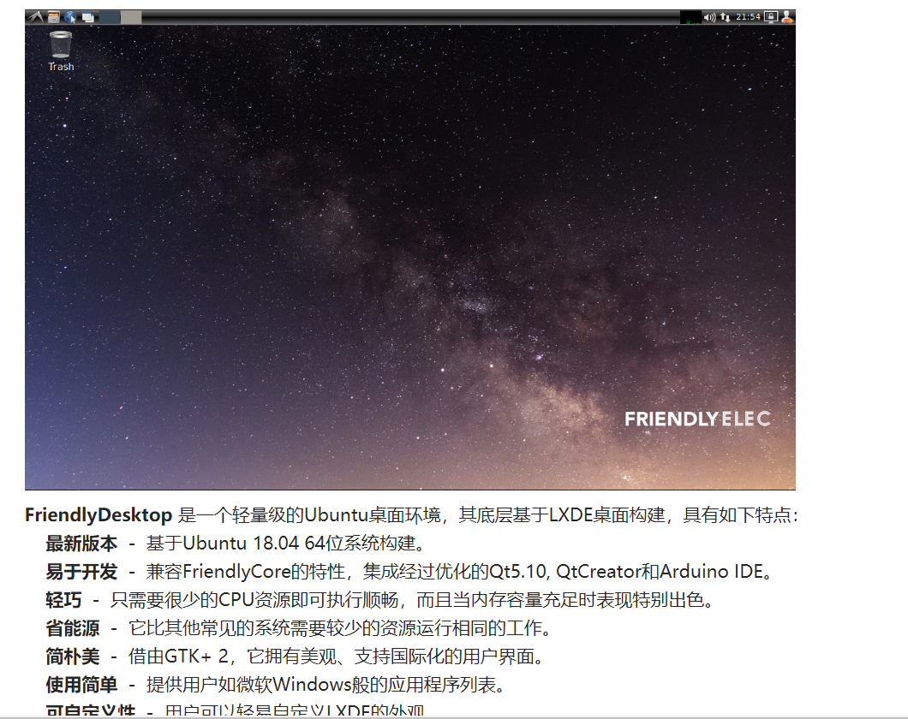This screenshot has height=719, width=908.
Task: Click the CPU usage monitor graph
Action: point(690,17)
